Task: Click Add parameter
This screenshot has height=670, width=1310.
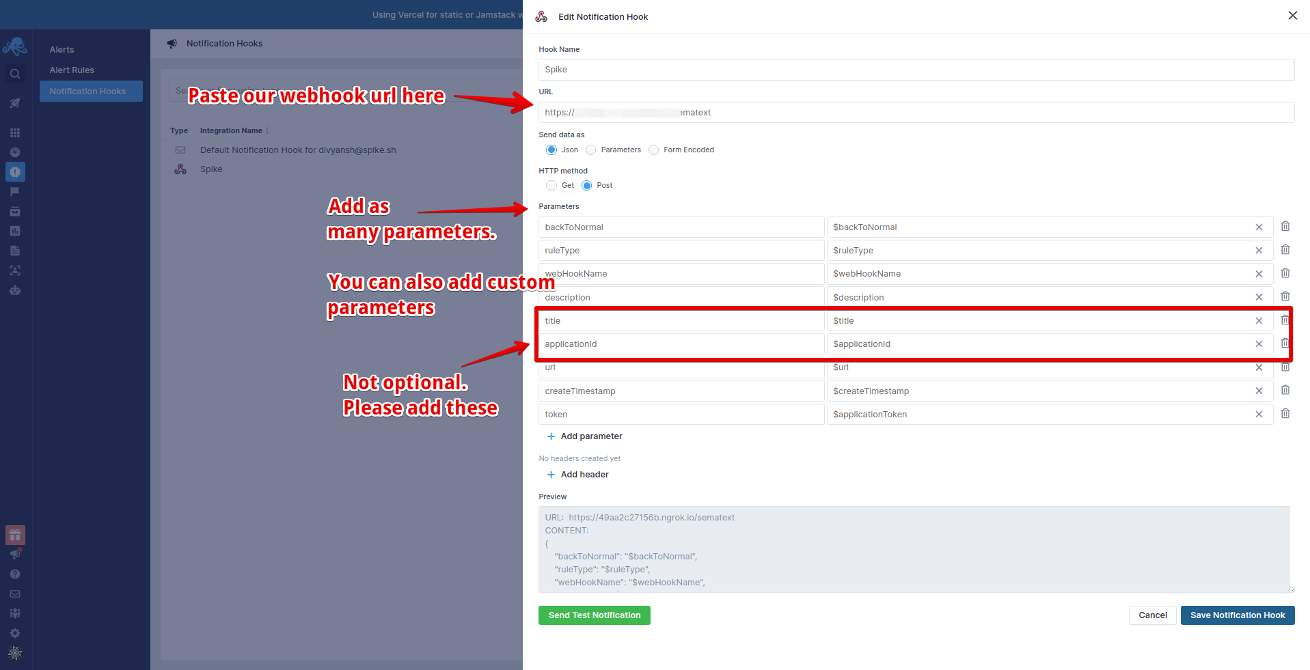Action: [585, 436]
